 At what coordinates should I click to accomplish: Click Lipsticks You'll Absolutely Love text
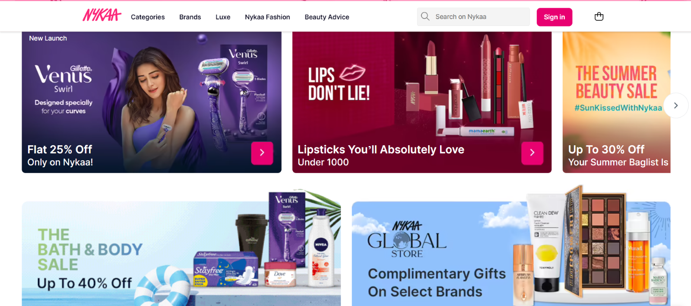(381, 150)
